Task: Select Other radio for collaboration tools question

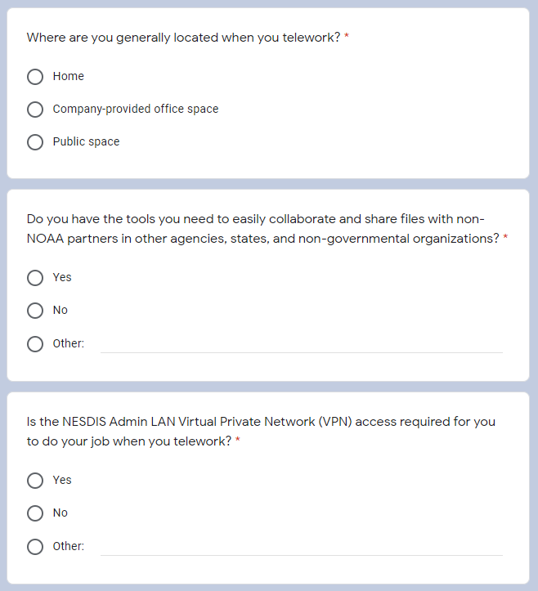Action: (35, 344)
